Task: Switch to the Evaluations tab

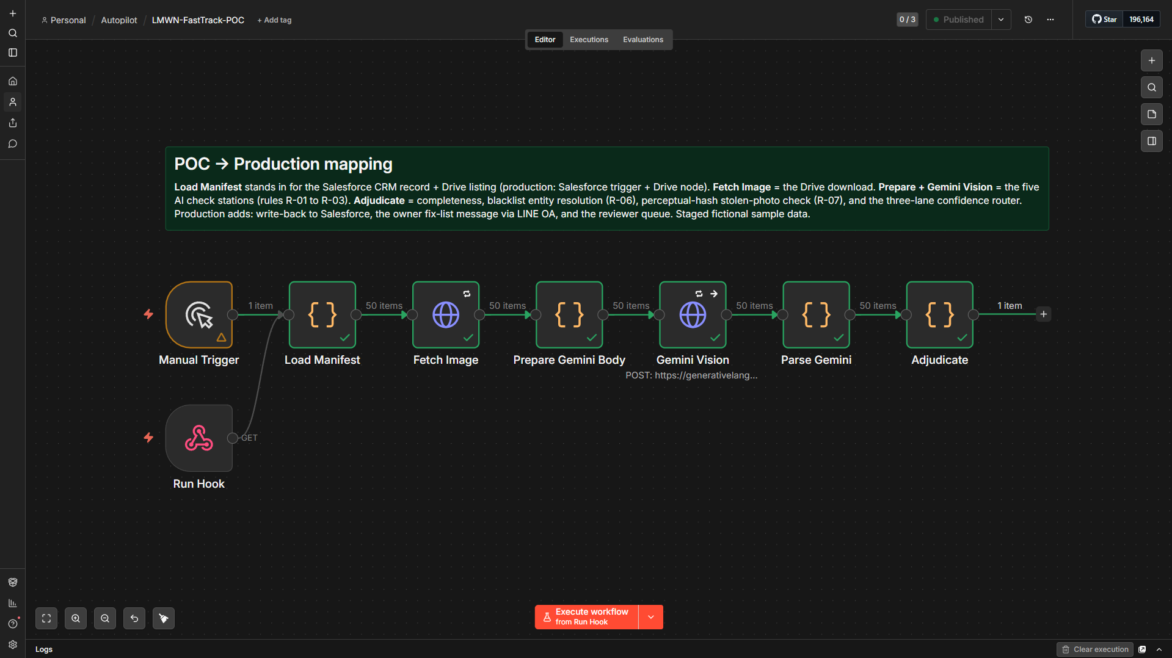Action: pyautogui.click(x=642, y=40)
